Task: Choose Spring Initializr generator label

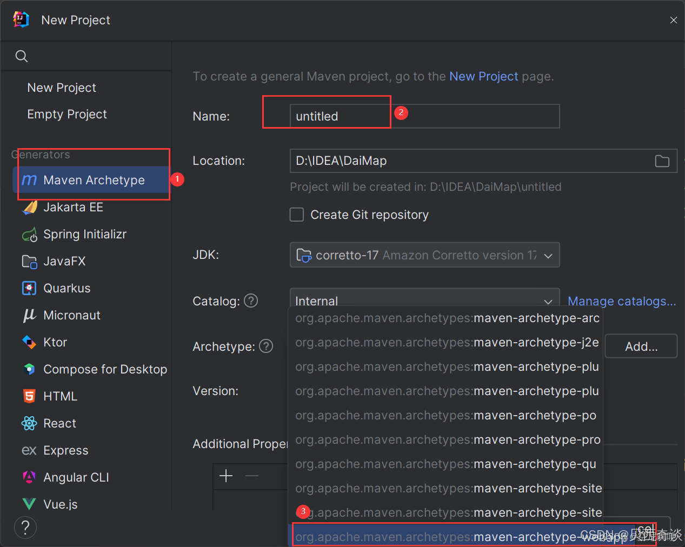Action: click(x=85, y=234)
